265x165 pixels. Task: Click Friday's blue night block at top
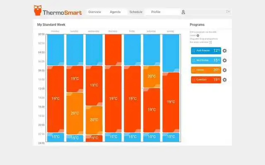pos(132,49)
